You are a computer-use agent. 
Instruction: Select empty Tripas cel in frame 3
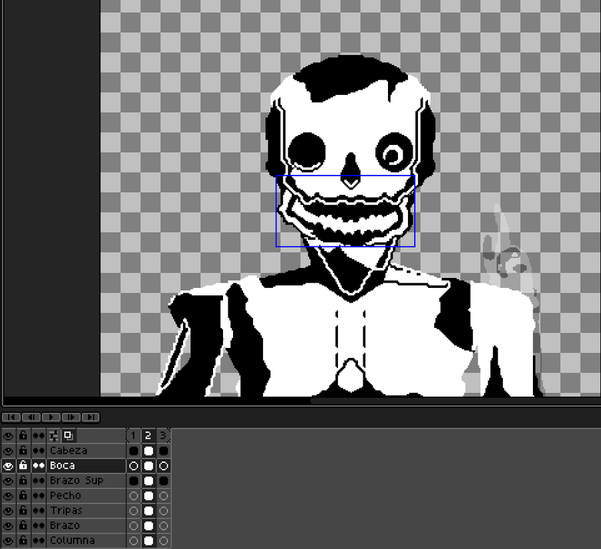click(164, 510)
